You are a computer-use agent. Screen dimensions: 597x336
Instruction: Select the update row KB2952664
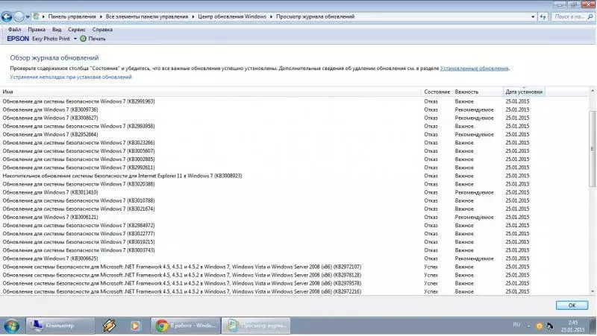(x=294, y=135)
